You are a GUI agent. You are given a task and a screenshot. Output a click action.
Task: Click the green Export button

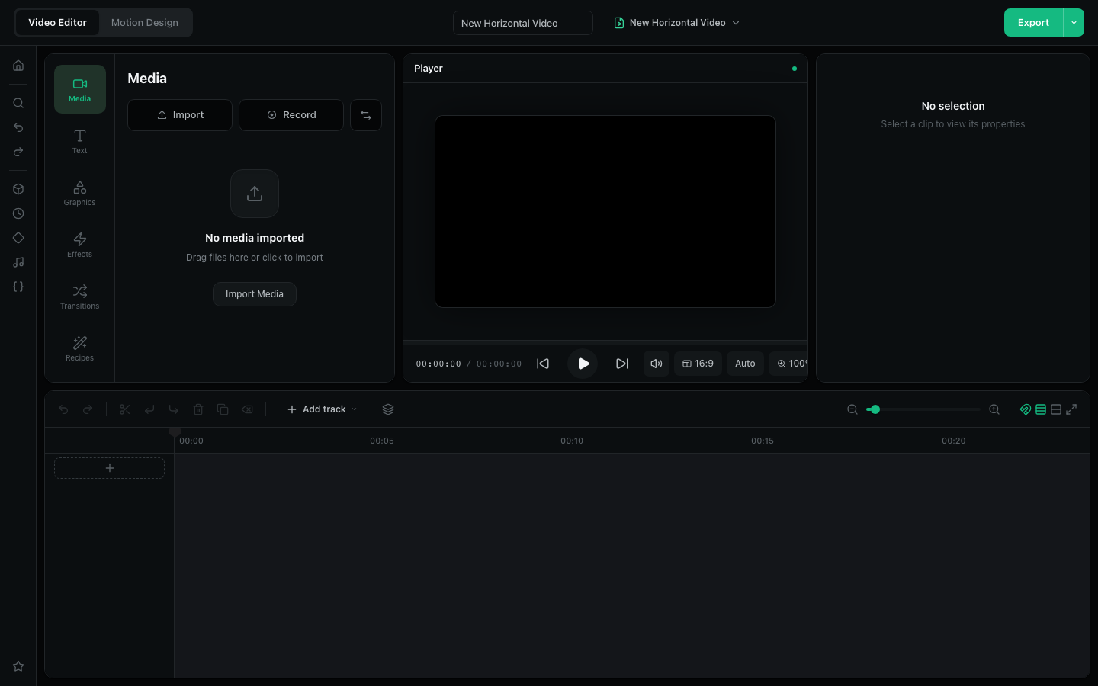point(1033,23)
